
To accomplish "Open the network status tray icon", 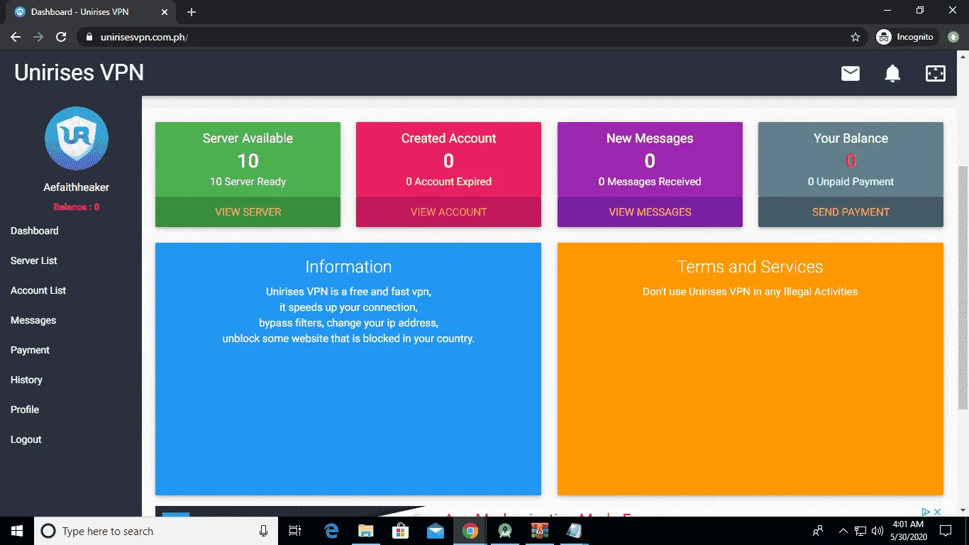I will tap(860, 531).
